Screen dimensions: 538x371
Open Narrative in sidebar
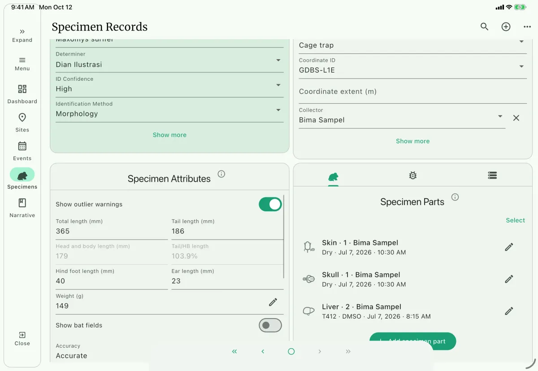22,208
